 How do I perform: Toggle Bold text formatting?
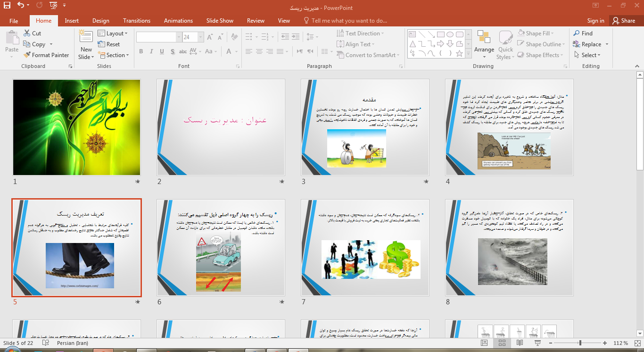141,51
